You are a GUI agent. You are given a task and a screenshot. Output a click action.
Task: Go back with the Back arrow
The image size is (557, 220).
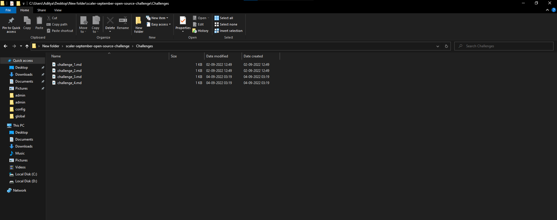tap(6, 46)
